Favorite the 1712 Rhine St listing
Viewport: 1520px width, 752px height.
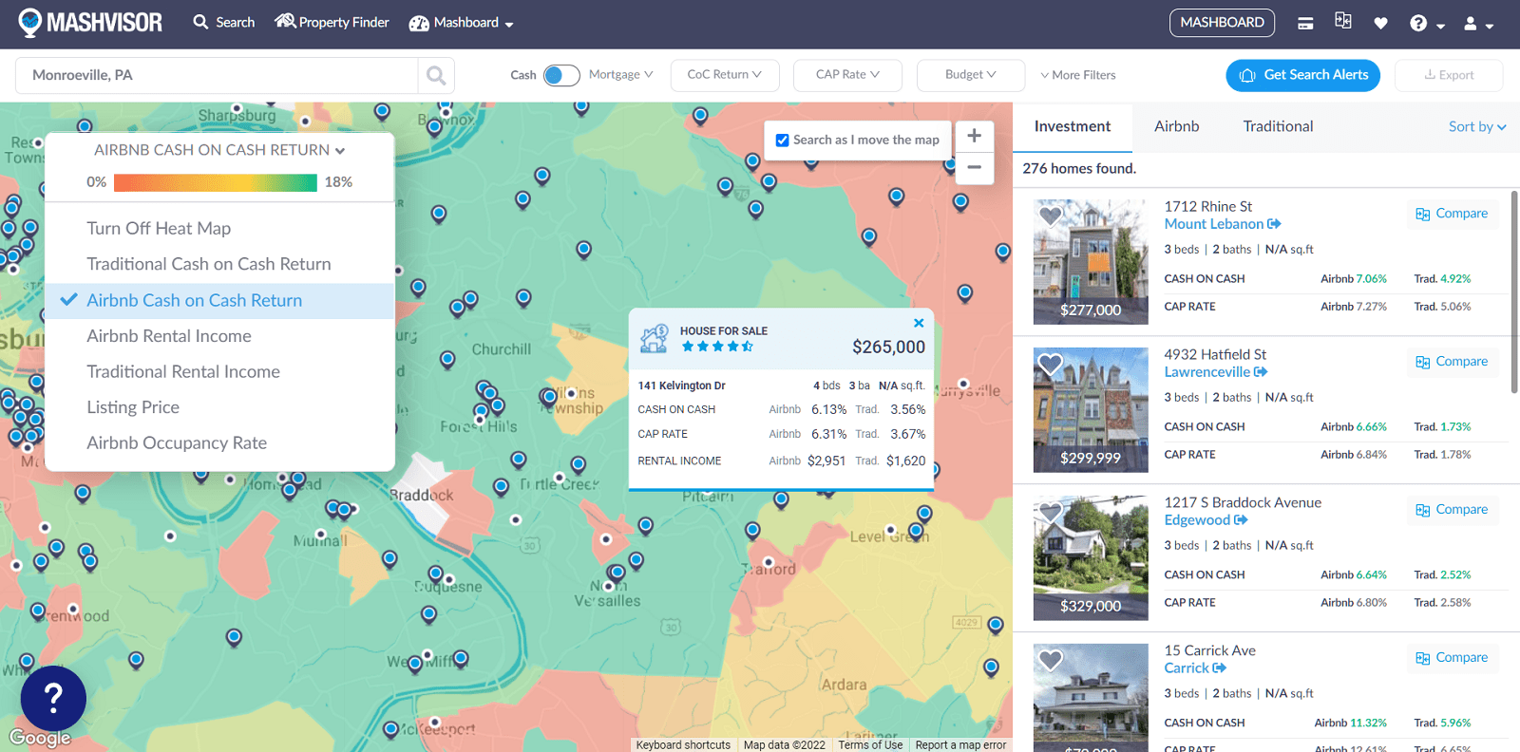1051,216
